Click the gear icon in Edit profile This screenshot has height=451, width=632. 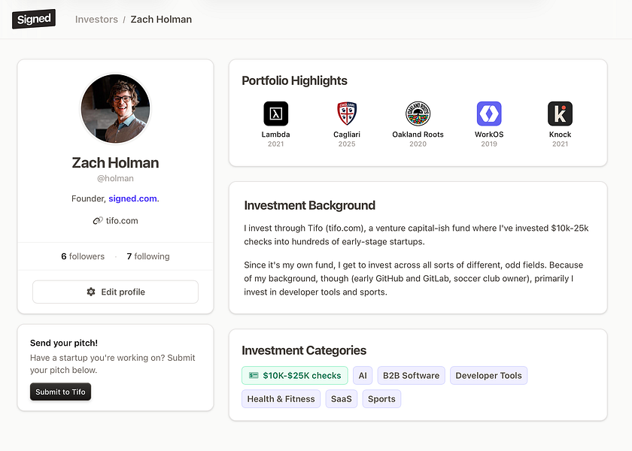(x=91, y=292)
